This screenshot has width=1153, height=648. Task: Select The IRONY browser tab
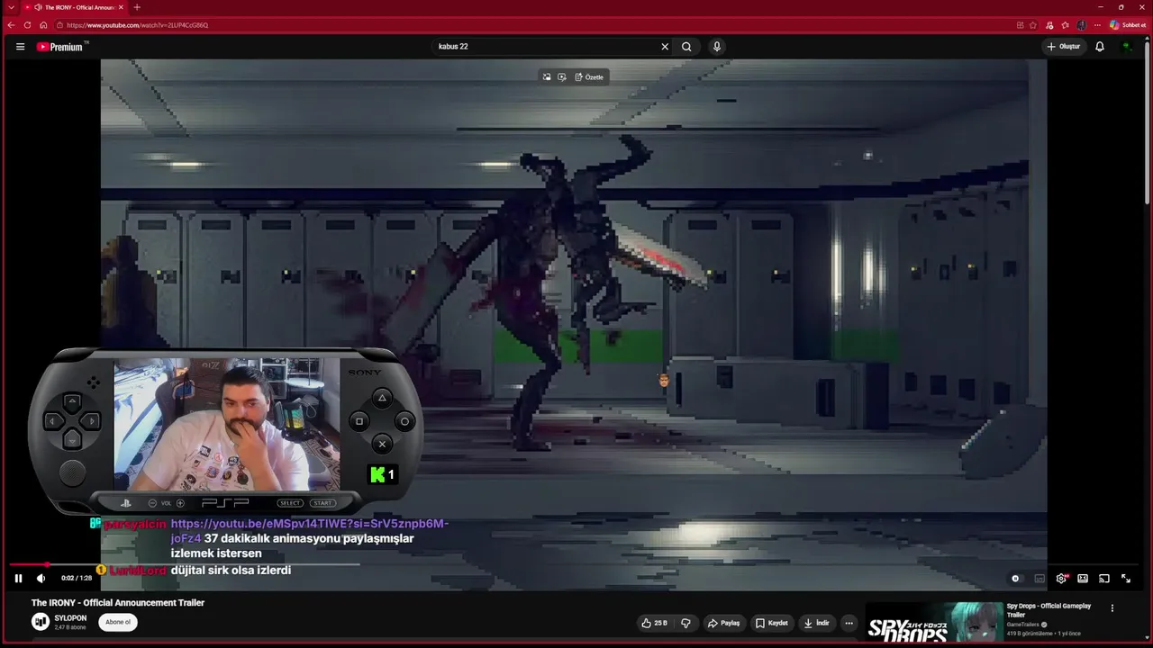75,7
